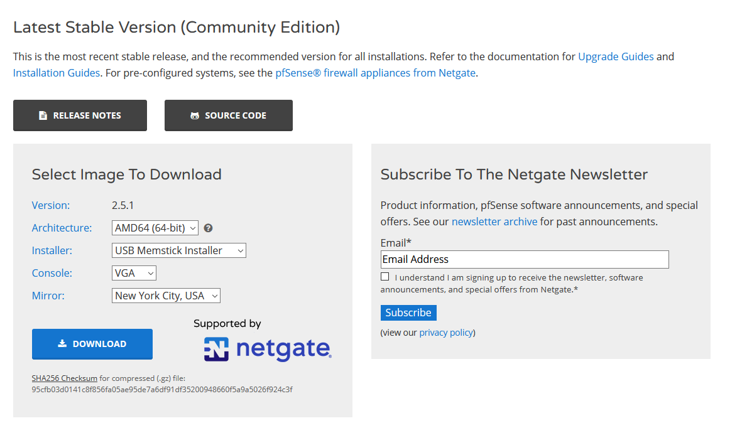Open the Installer USB Memstick dropdown
Image resolution: width=742 pixels, height=433 pixels.
179,250
